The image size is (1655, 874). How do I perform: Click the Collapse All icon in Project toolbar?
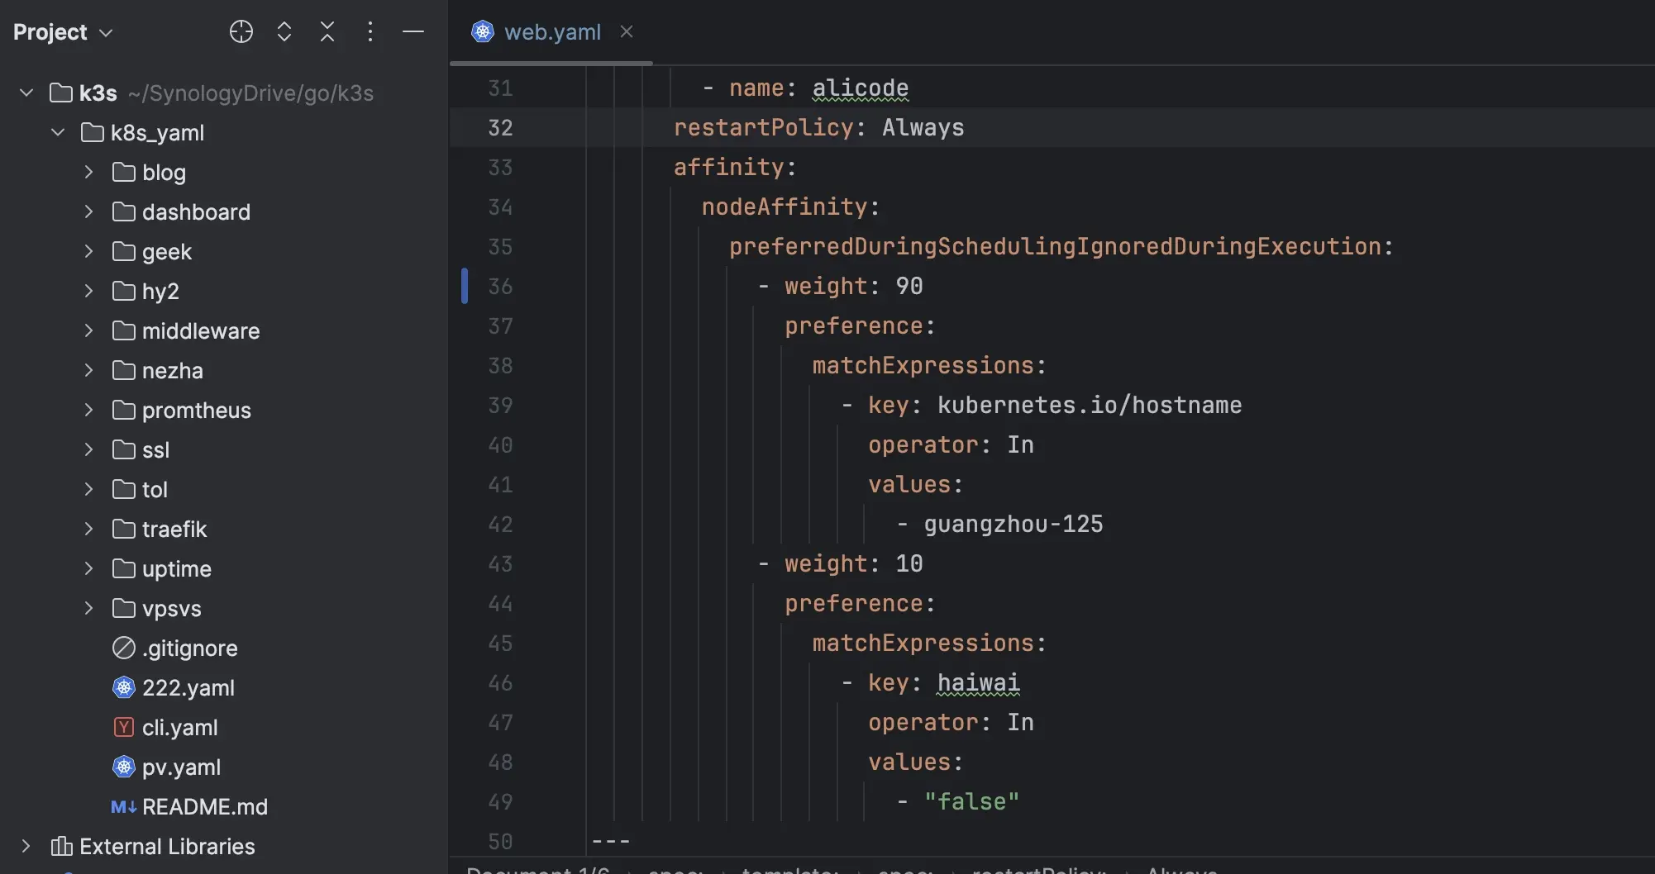point(327,31)
